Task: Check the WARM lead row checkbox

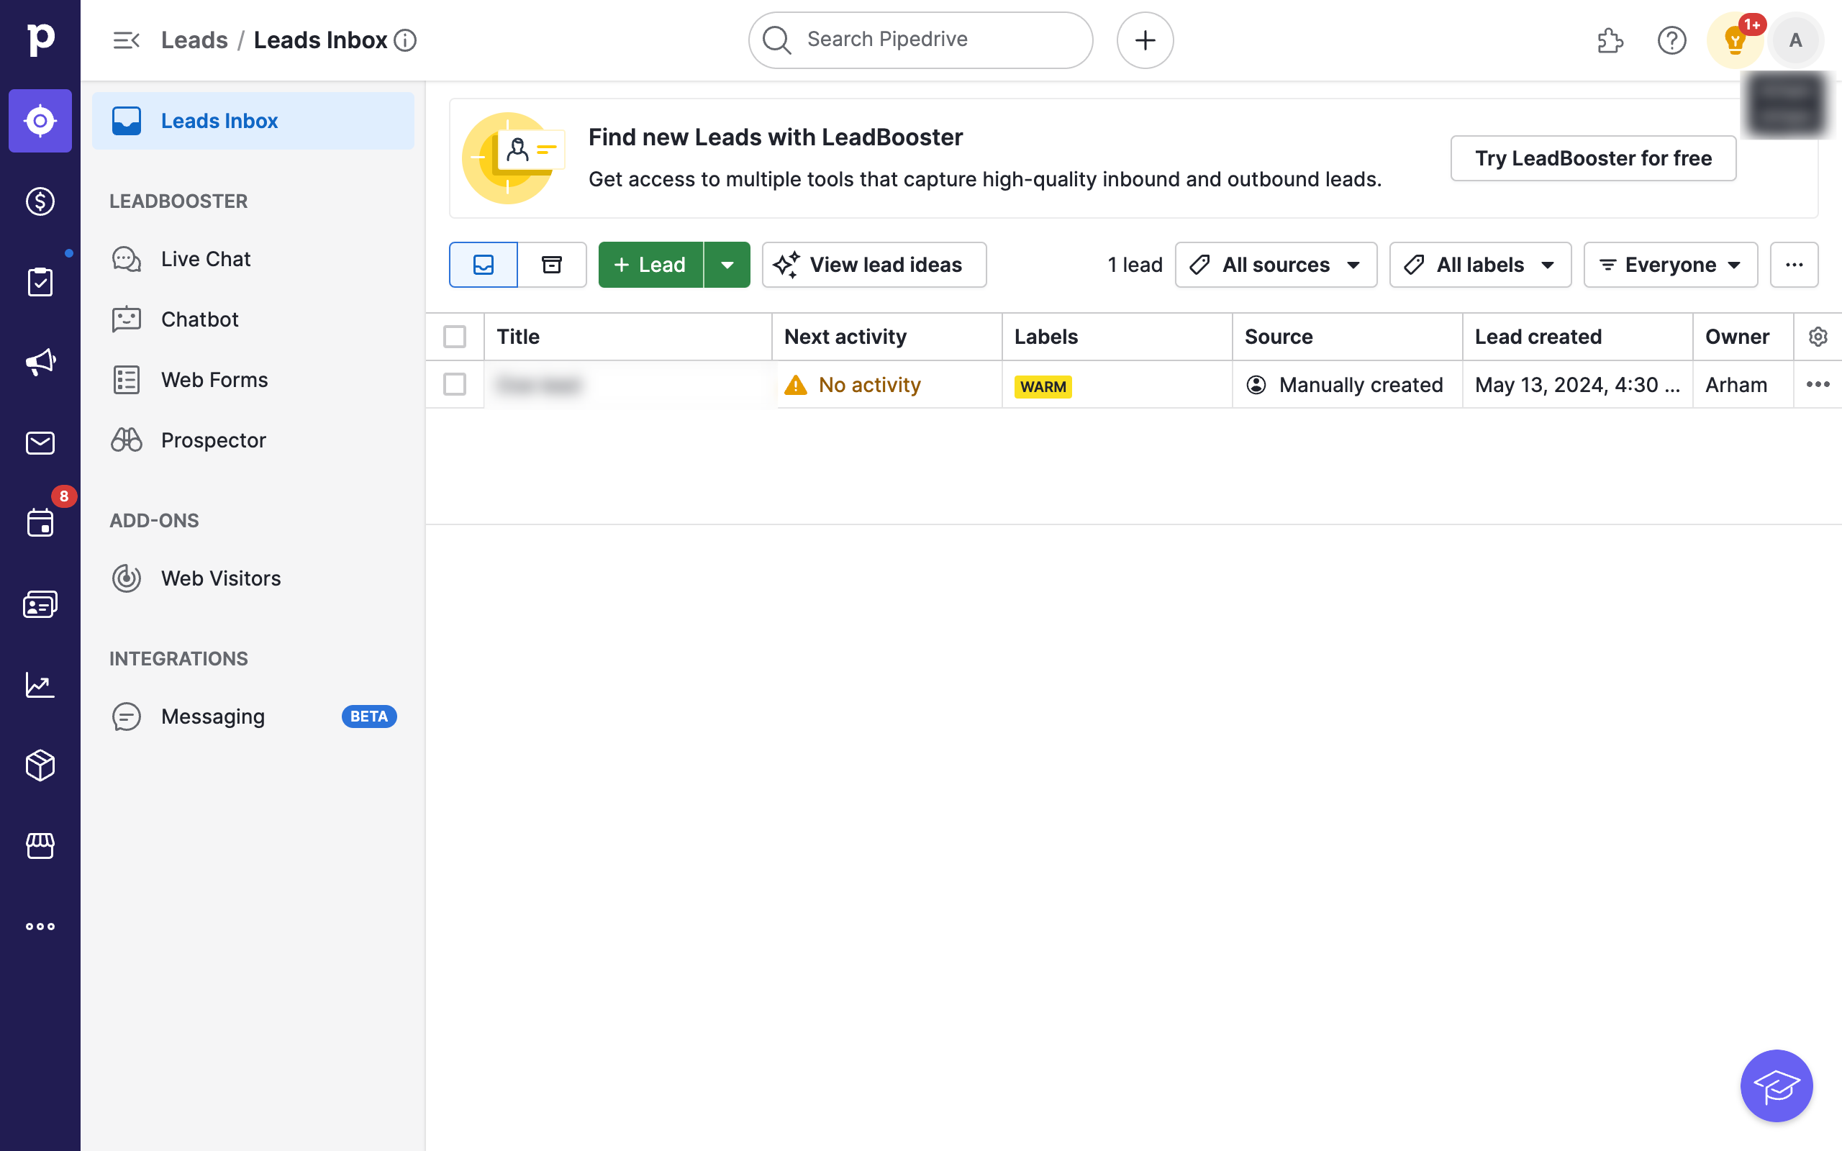Action: [455, 384]
